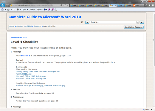Viewport: 155px width, 111px height.
Task: Open the Jump to dropdown list
Action: 137,22
